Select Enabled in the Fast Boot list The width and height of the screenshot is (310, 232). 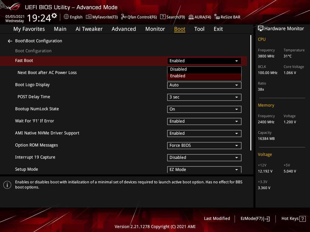pyautogui.click(x=204, y=76)
